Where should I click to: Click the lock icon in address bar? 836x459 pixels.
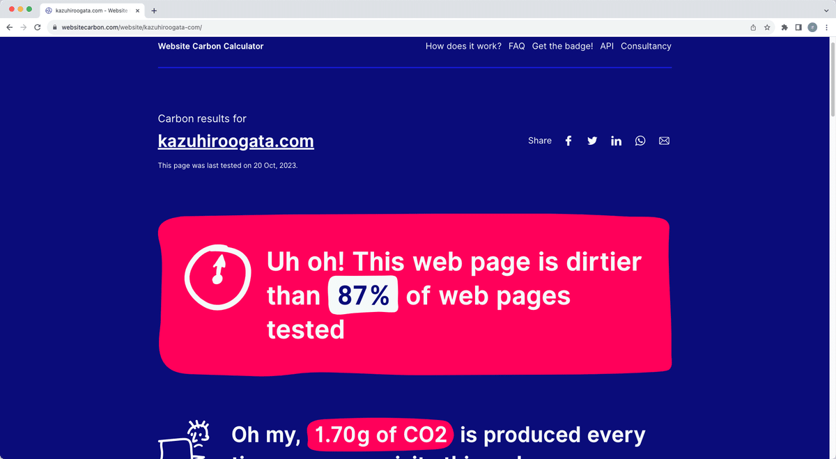click(x=54, y=27)
